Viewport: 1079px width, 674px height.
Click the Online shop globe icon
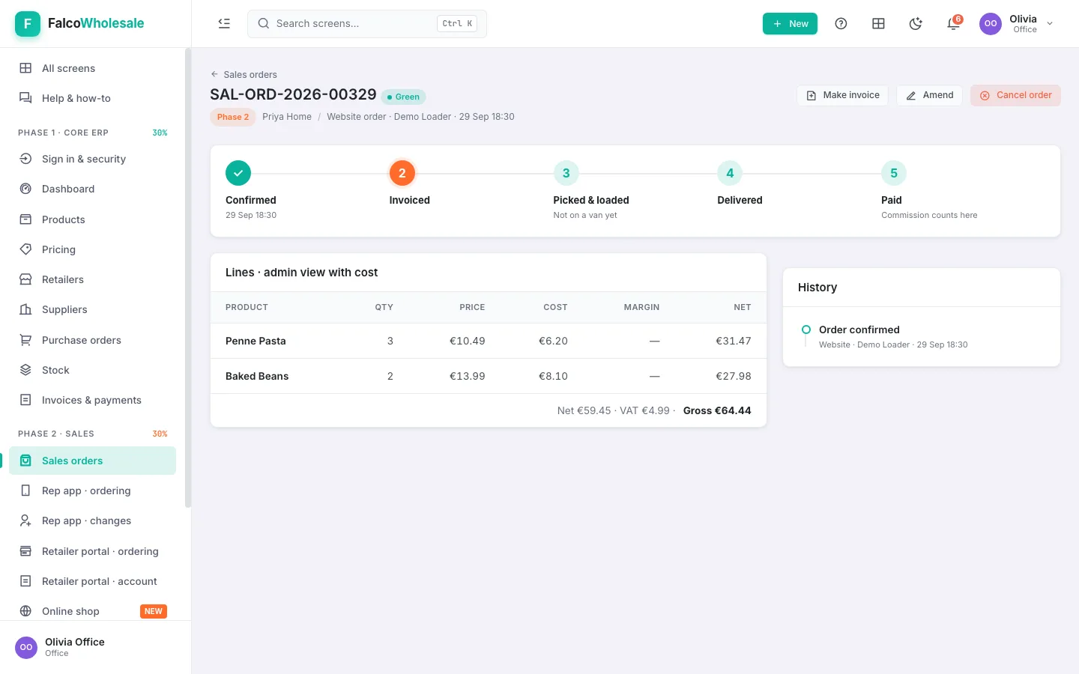25,611
